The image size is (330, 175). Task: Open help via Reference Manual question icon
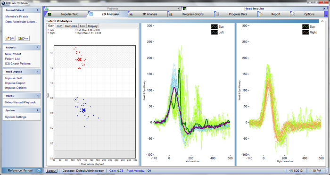pos(39,171)
